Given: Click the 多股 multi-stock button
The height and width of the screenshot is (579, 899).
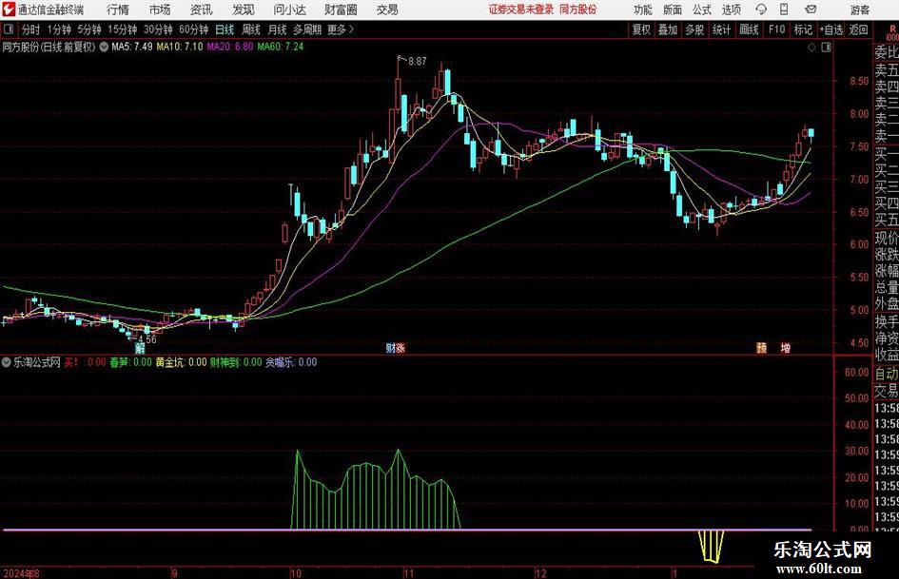Looking at the screenshot, I should [x=694, y=29].
